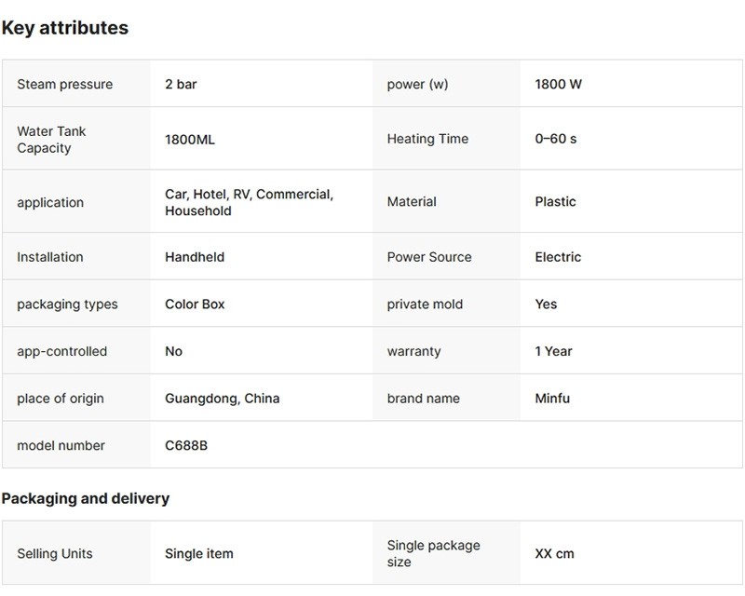Click the private mold Yes value
745x596 pixels.
(546, 305)
